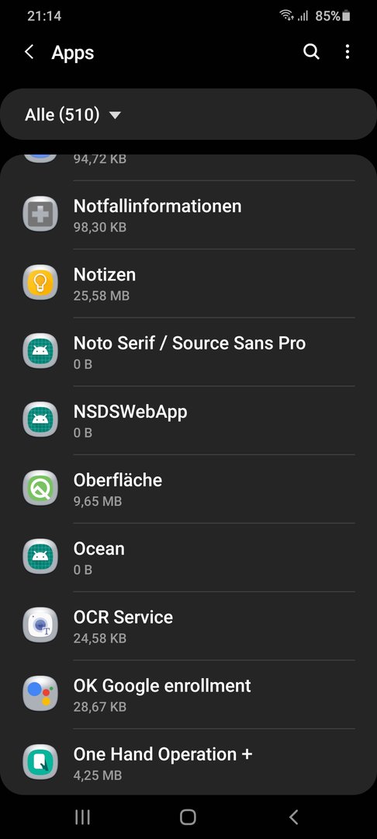The image size is (377, 839).
Task: Open recent apps from navigation bar
Action: click(82, 816)
